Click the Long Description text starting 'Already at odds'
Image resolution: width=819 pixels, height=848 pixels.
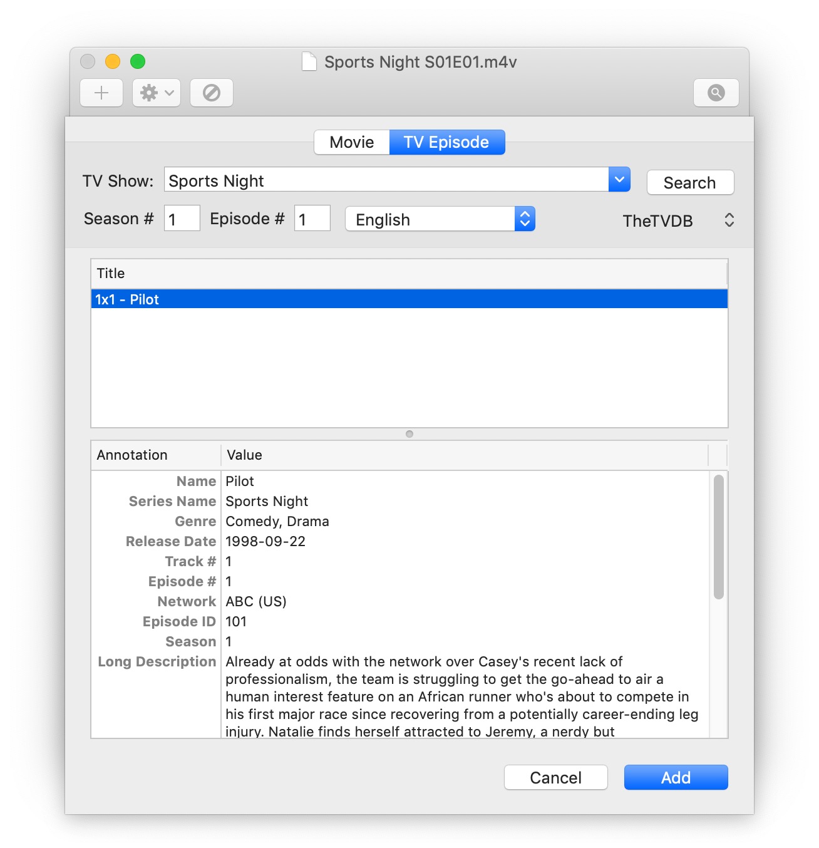(462, 696)
